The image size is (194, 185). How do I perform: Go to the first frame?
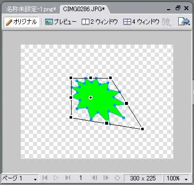(45, 178)
